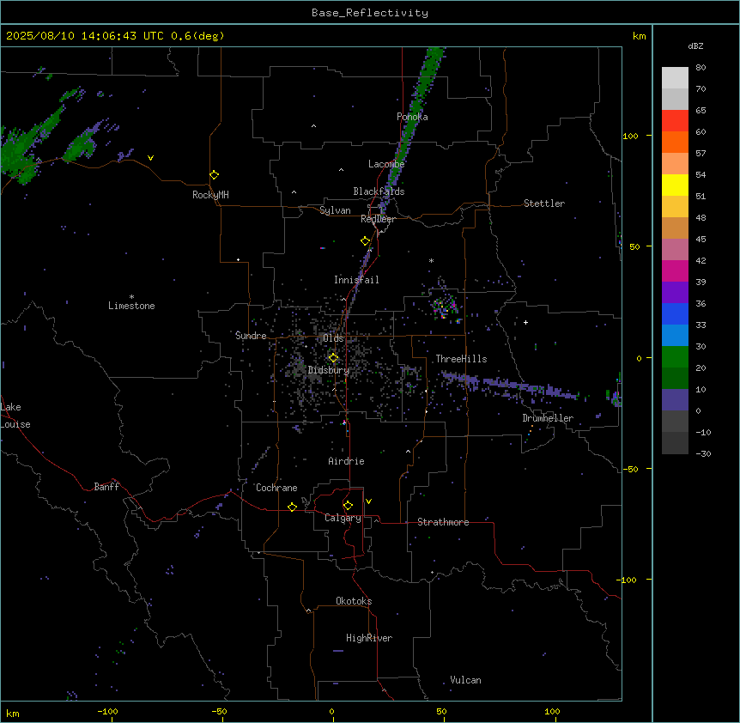Click the 100 km mark on right axis
740x723 pixels.
(630, 136)
